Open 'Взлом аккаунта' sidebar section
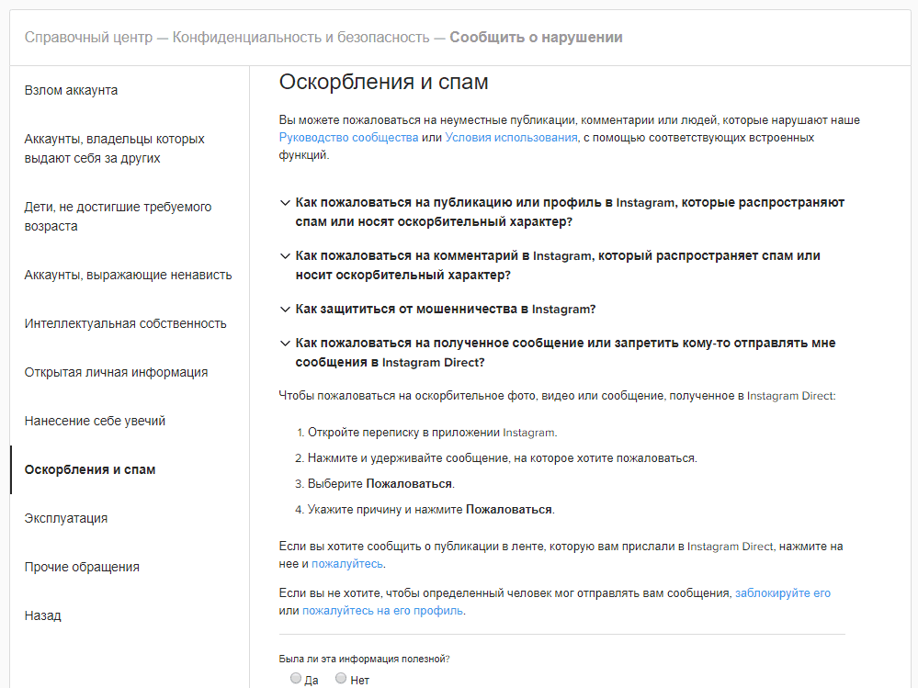Screen dimensions: 918x688 point(71,90)
